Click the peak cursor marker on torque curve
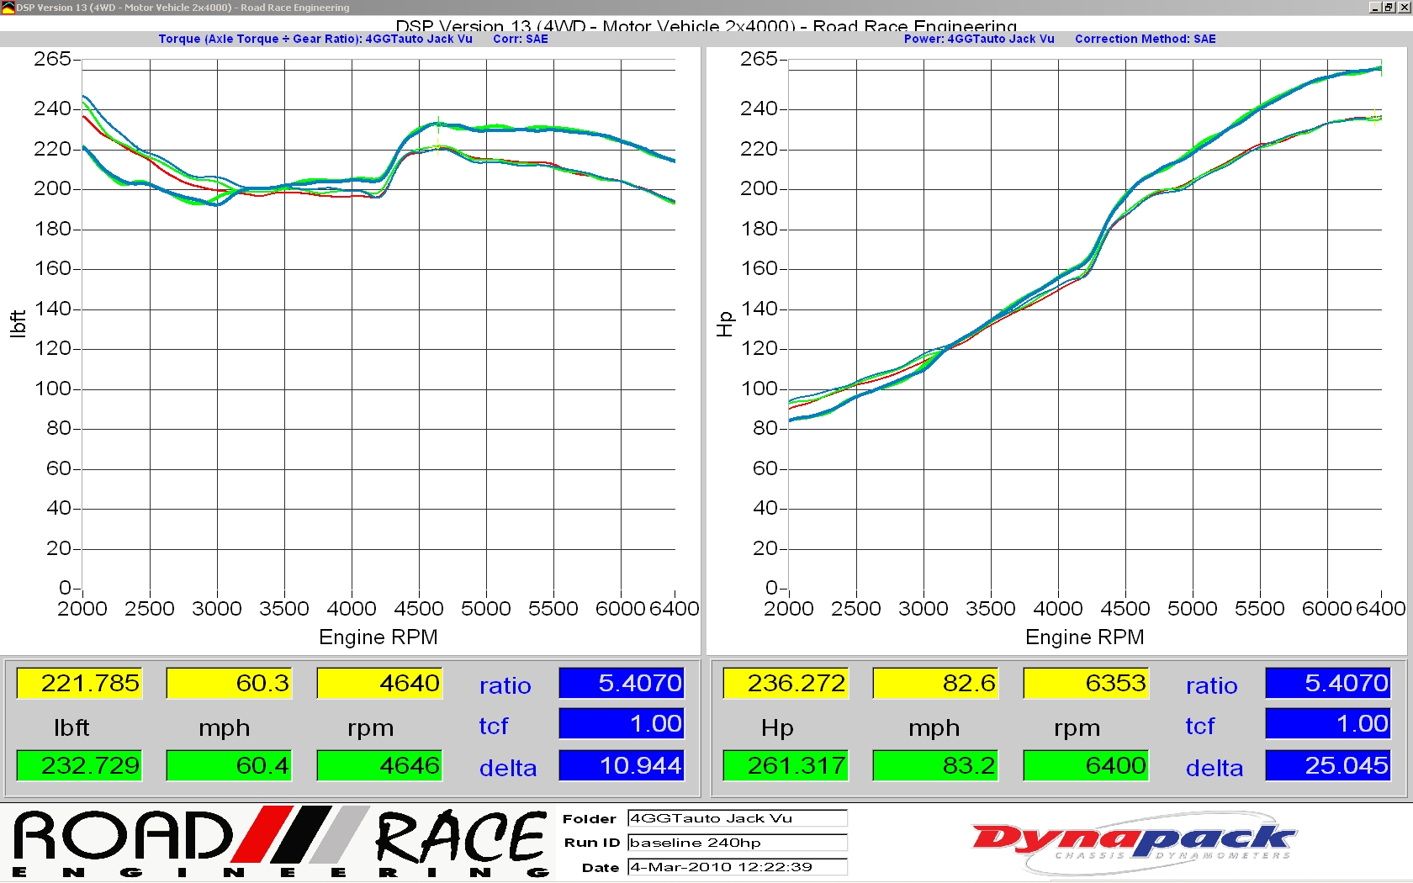The image size is (1413, 883). click(437, 124)
